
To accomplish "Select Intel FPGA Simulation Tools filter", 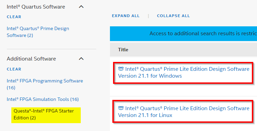I will (x=43, y=99).
